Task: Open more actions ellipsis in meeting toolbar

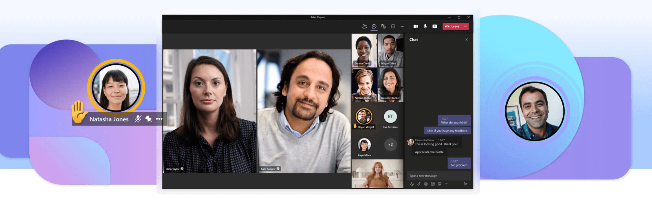Action: pos(403,26)
